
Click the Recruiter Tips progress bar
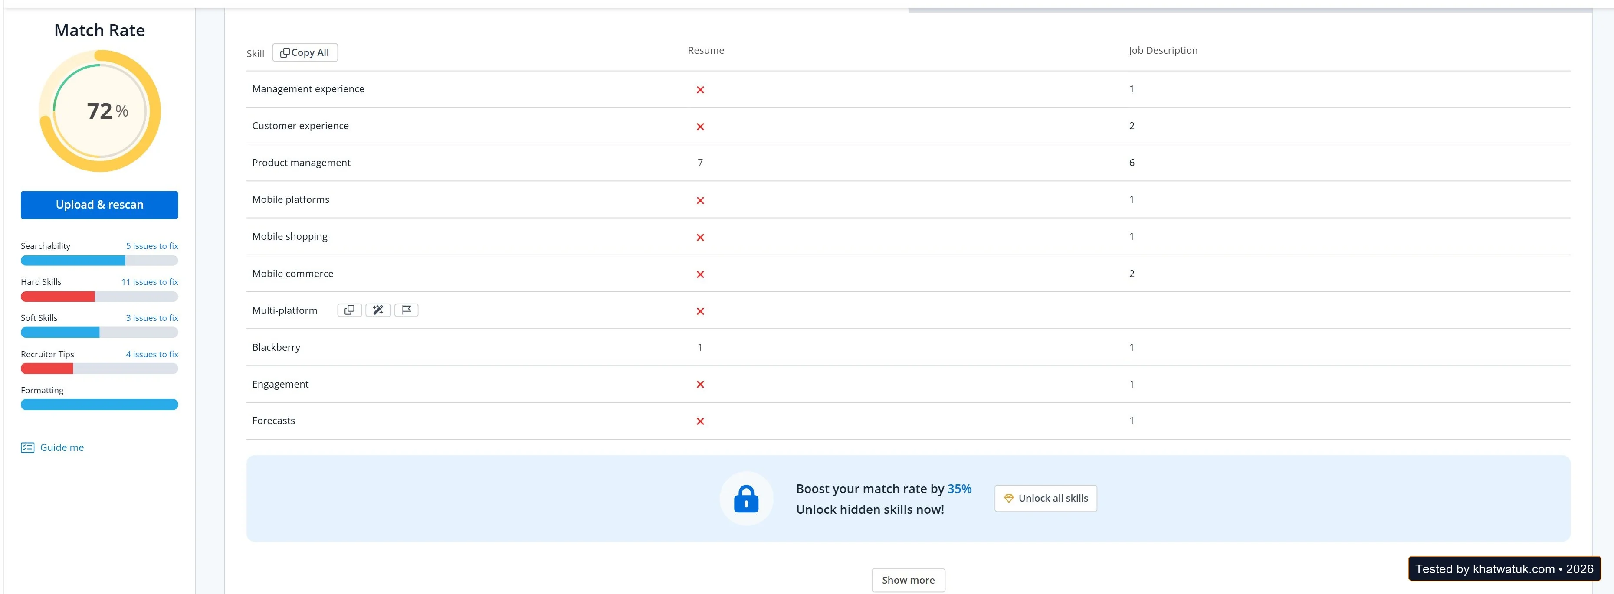tap(99, 369)
